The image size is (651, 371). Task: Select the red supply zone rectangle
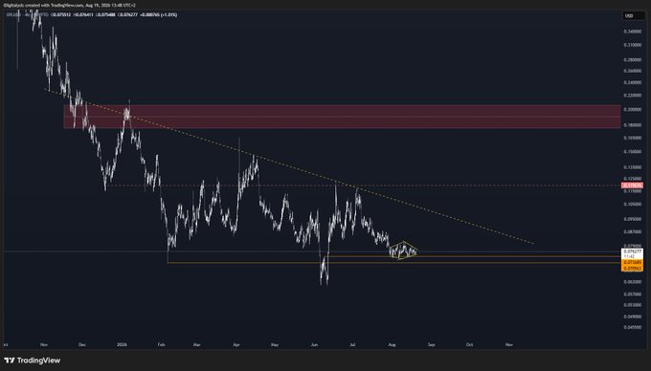point(342,117)
